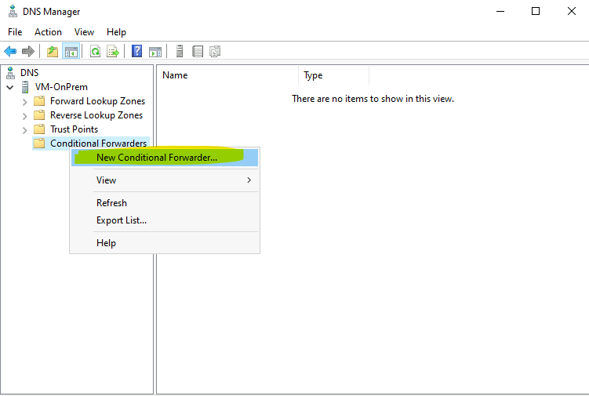The height and width of the screenshot is (396, 589).
Task: Open the View submenu arrow
Action: pyautogui.click(x=249, y=180)
